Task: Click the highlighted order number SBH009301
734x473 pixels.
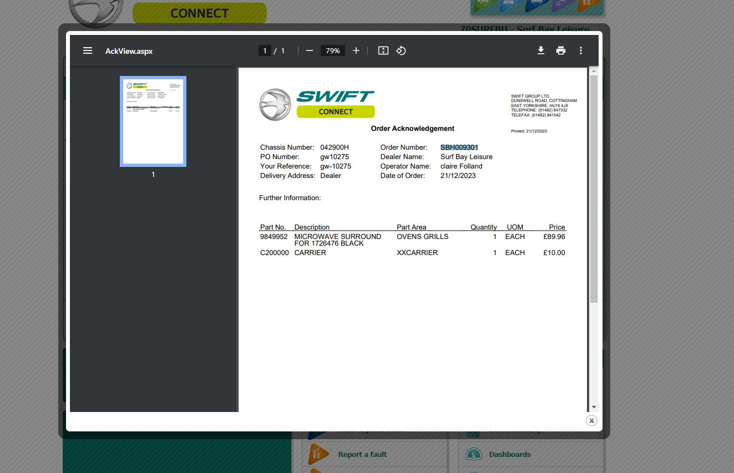Action: (459, 148)
